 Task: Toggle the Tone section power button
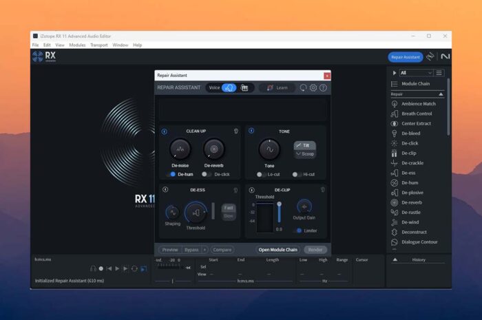251,131
